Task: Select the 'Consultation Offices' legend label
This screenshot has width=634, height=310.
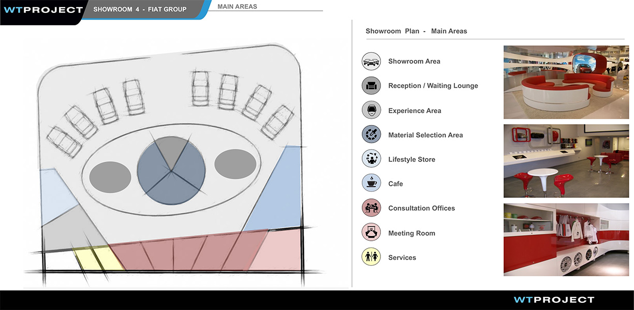Action: click(421, 208)
